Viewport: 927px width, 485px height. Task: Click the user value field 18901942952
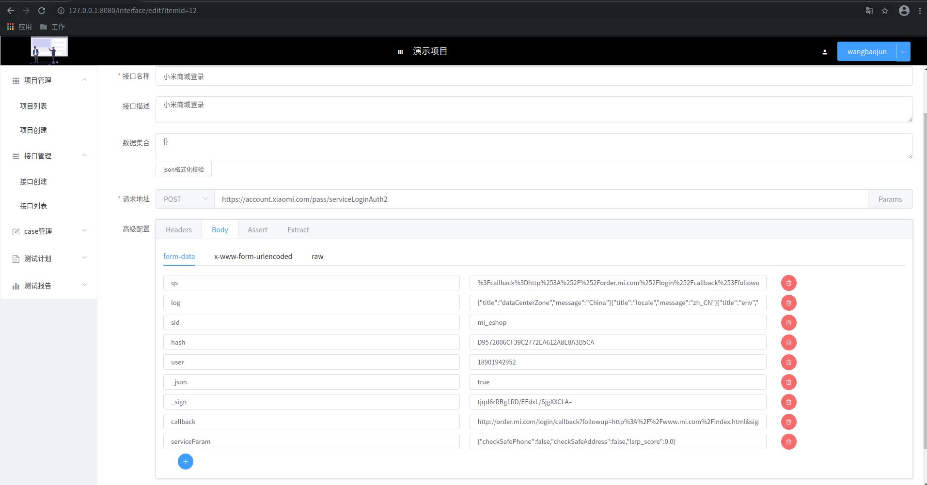[x=618, y=362]
